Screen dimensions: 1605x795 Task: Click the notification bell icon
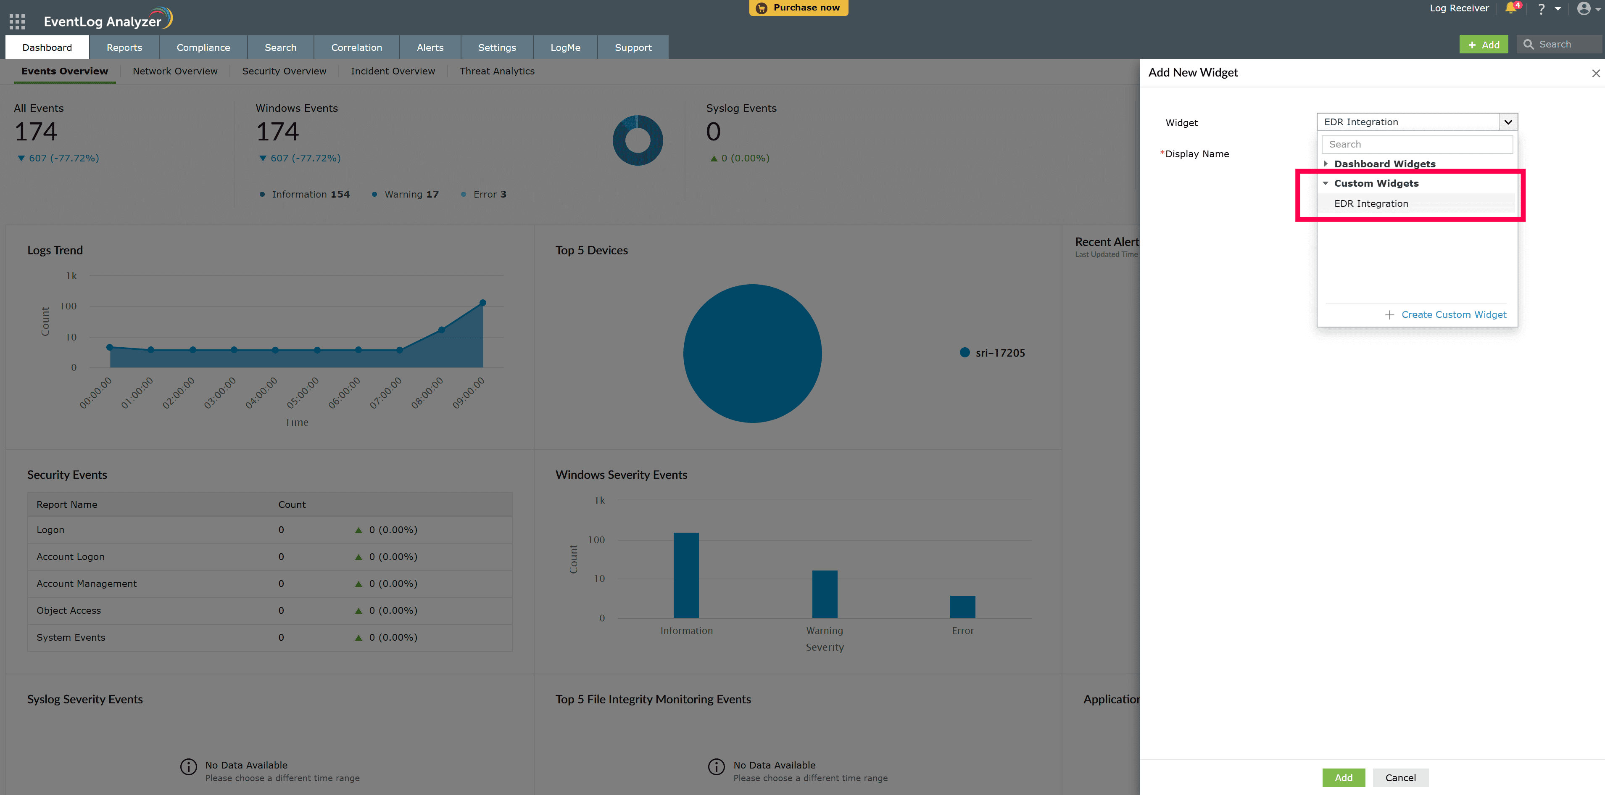(1510, 8)
